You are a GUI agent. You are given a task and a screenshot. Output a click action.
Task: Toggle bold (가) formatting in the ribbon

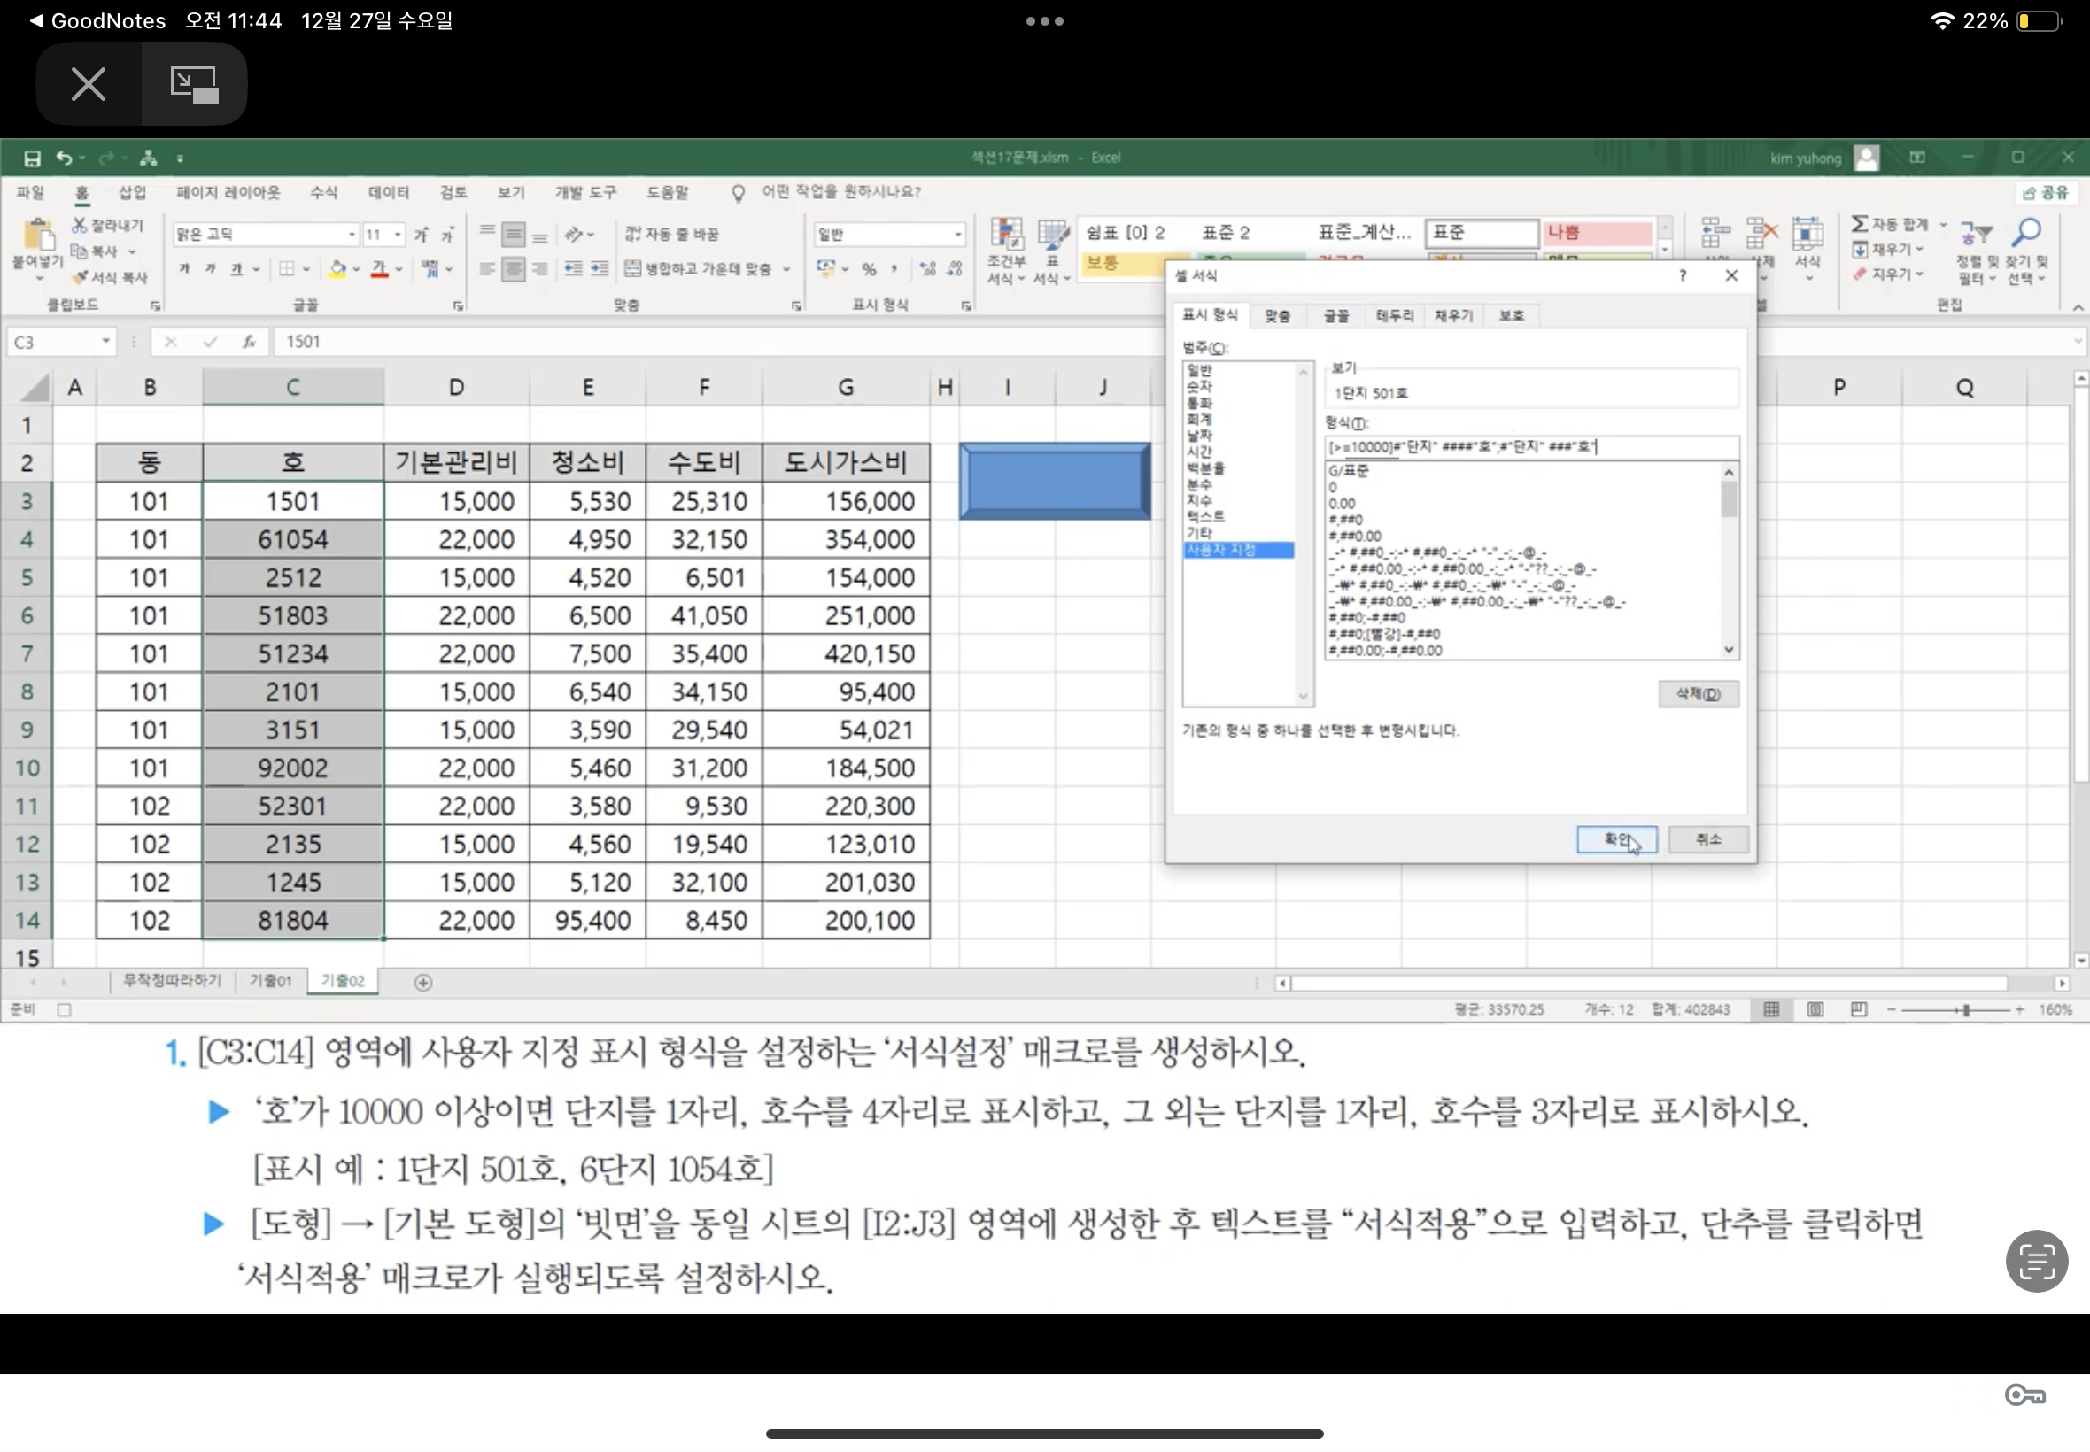coord(185,268)
